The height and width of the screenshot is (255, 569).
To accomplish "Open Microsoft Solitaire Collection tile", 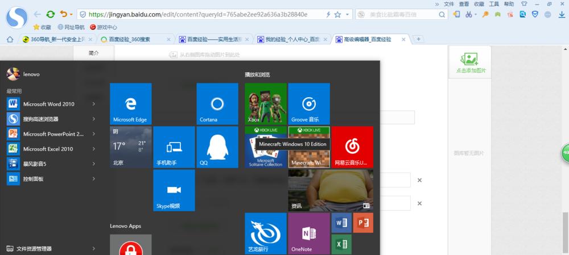I will 266,147.
